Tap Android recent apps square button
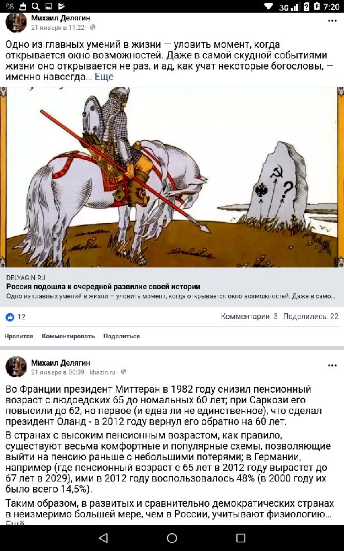The image size is (344, 551). tap(241, 538)
